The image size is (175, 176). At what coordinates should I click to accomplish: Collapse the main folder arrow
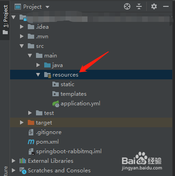[30, 56]
